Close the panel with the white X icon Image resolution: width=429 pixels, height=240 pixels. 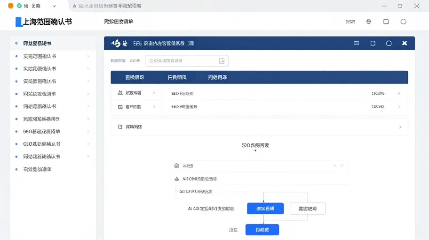405,43
